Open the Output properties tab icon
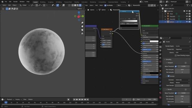This screenshot has width=192, height=108. coord(160,51)
